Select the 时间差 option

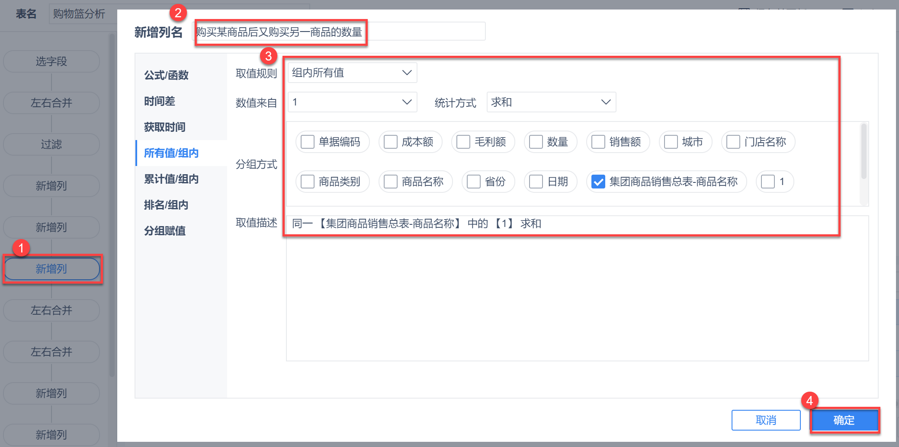pyautogui.click(x=159, y=101)
